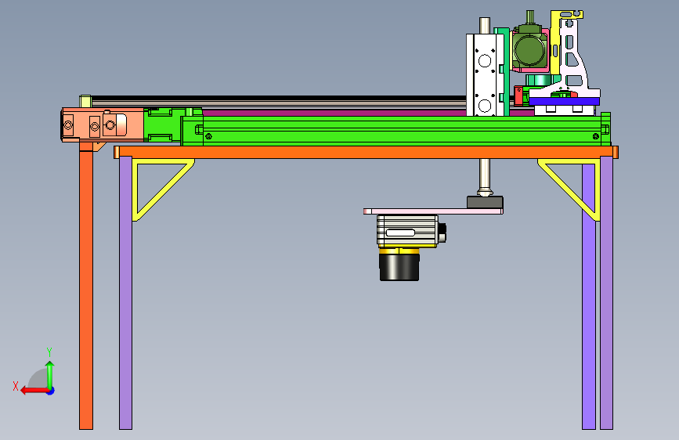Select the blue plate under the white bracket

564,101
